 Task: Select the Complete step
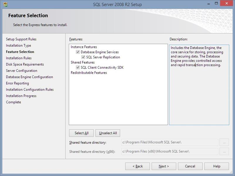(x=13, y=102)
